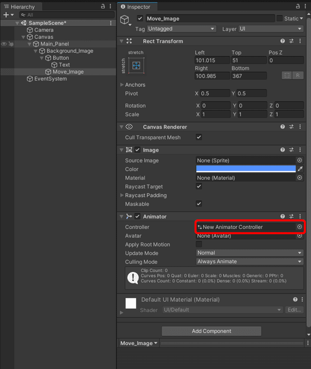This screenshot has width=311, height=369.
Task: Open Animator help reference
Action: click(283, 216)
